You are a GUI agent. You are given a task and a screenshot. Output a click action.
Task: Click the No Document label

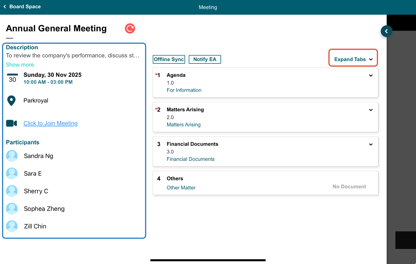pos(349,187)
